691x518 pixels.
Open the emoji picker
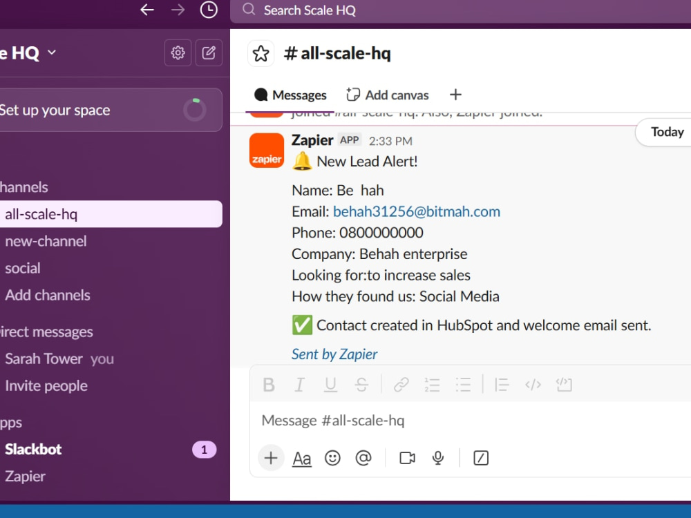332,458
